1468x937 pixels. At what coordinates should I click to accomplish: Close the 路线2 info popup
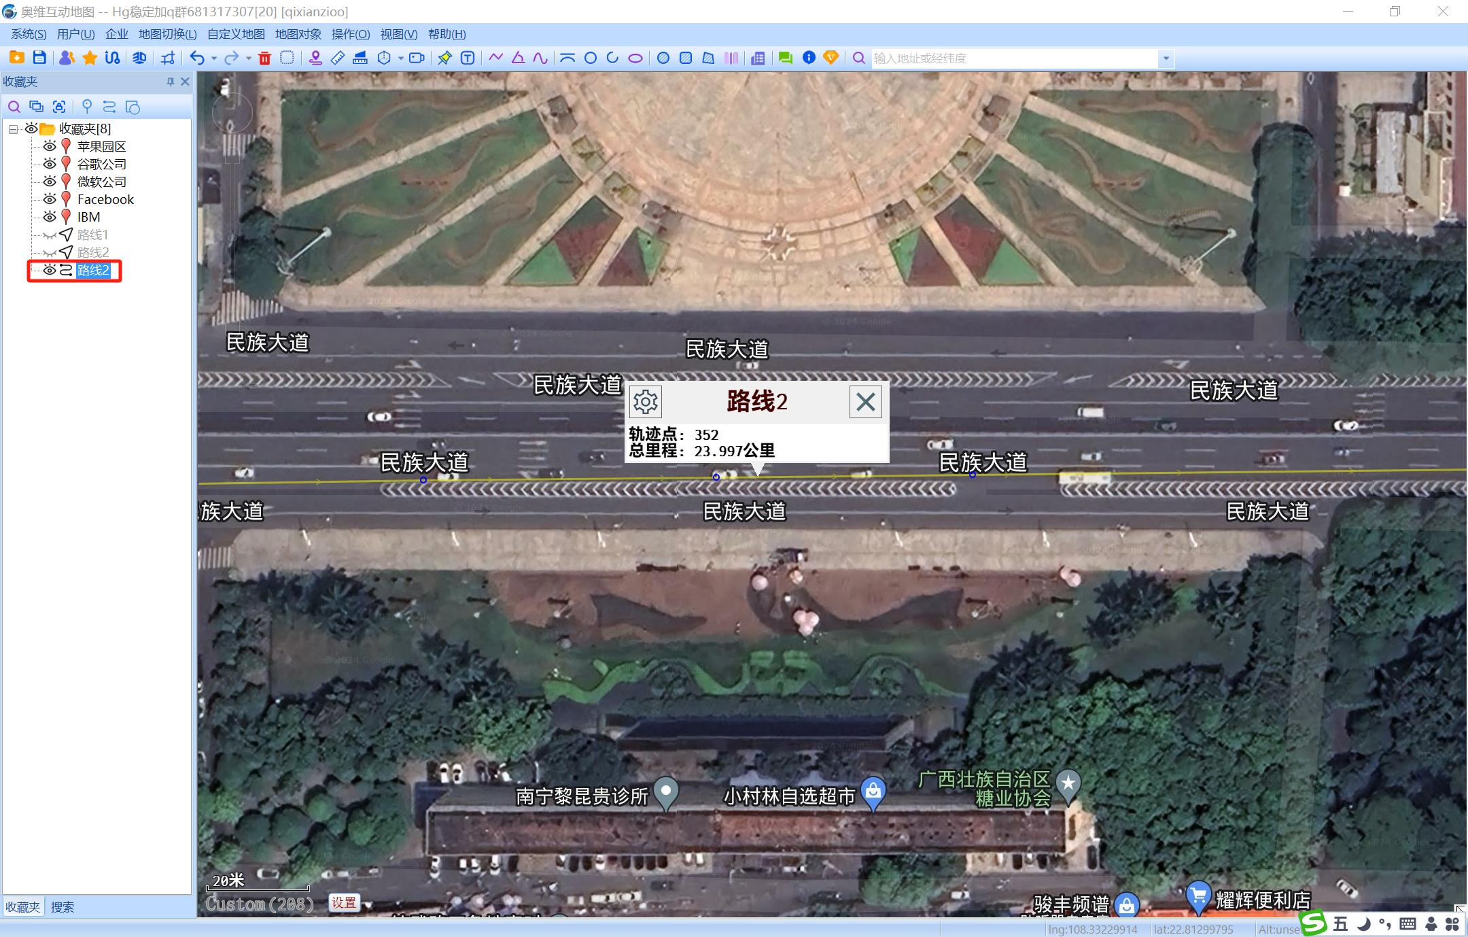click(866, 402)
